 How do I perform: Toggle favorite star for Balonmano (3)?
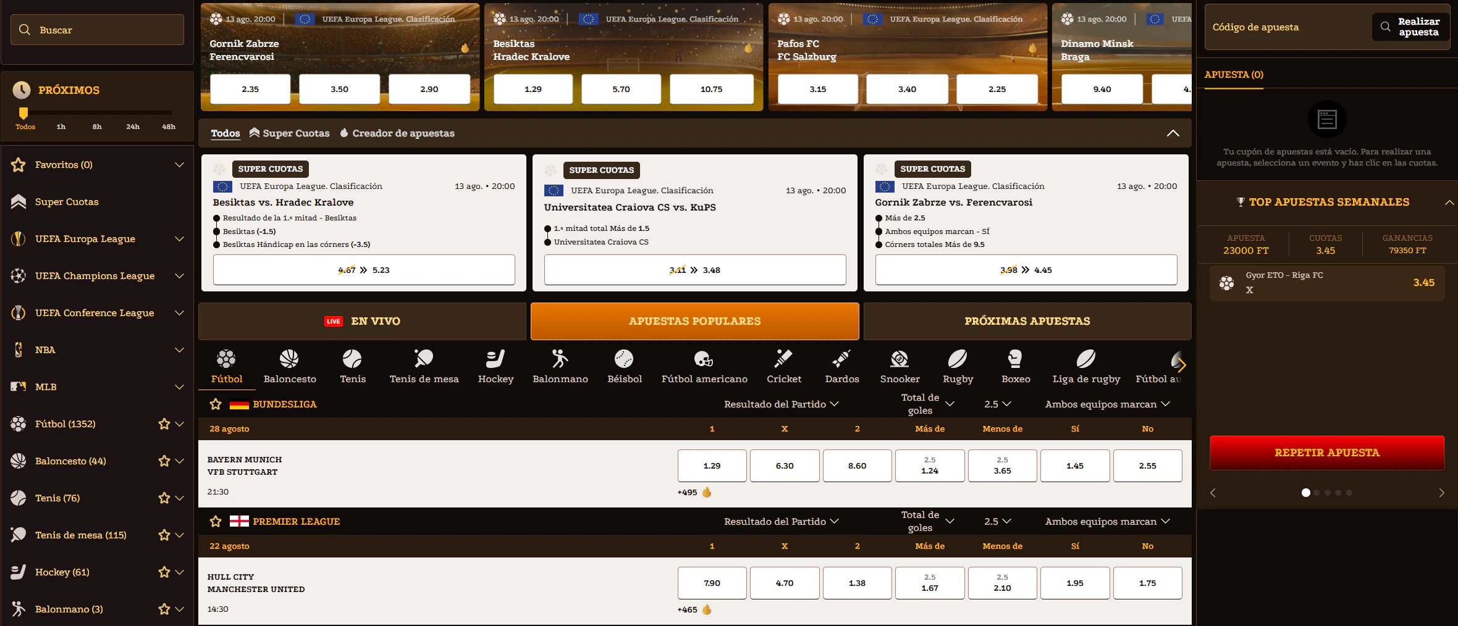[164, 609]
